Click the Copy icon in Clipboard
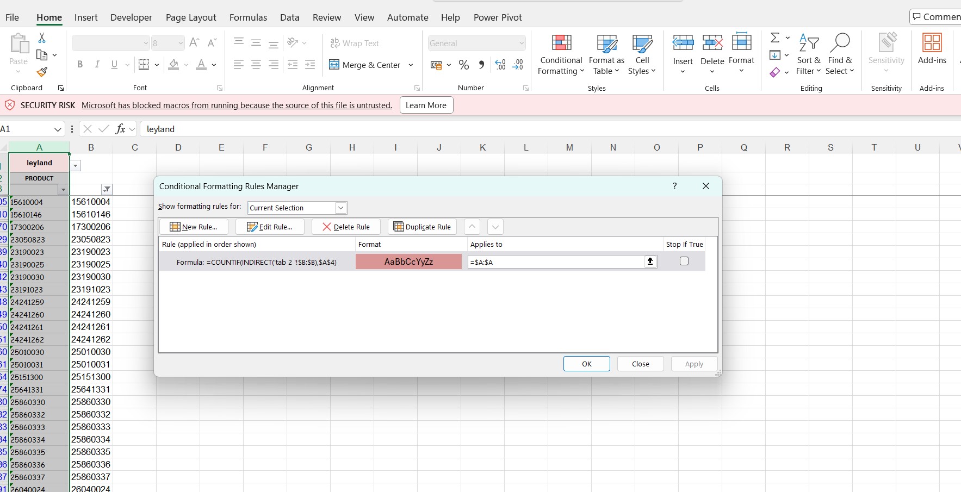The height and width of the screenshot is (492, 961). click(x=42, y=55)
